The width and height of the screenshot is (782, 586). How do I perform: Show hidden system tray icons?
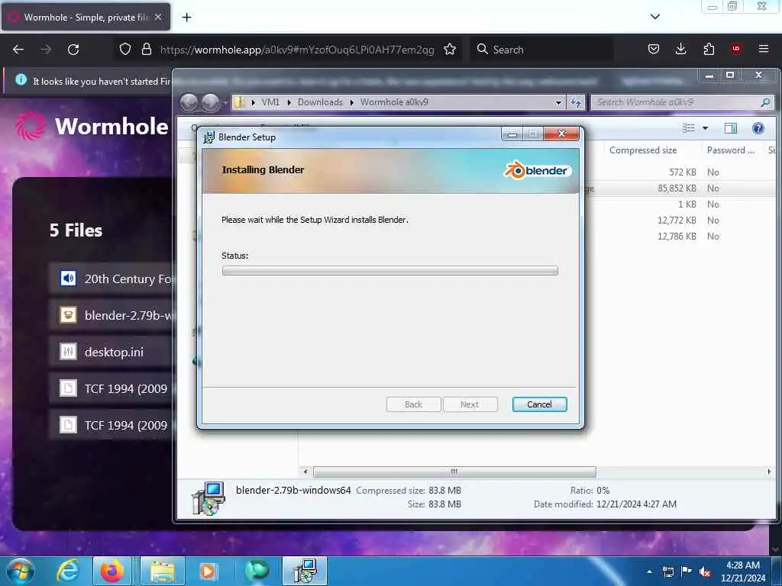point(649,572)
